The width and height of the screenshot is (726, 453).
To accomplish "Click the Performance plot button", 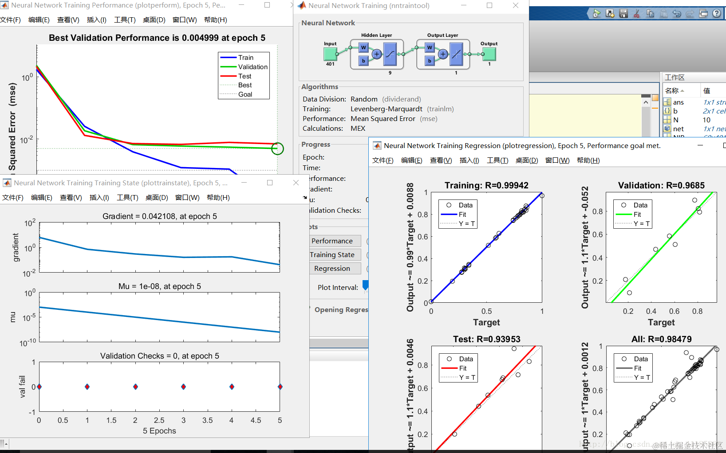I will pos(335,241).
